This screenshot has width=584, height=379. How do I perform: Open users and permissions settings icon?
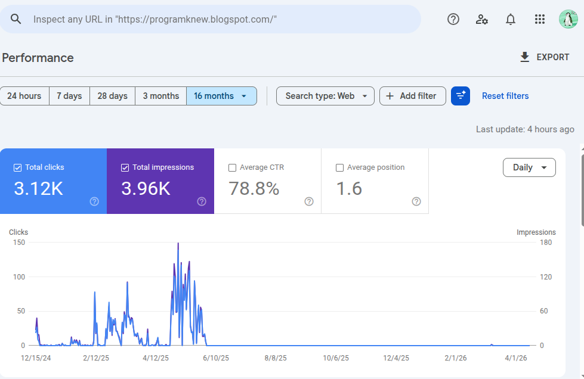coord(482,19)
